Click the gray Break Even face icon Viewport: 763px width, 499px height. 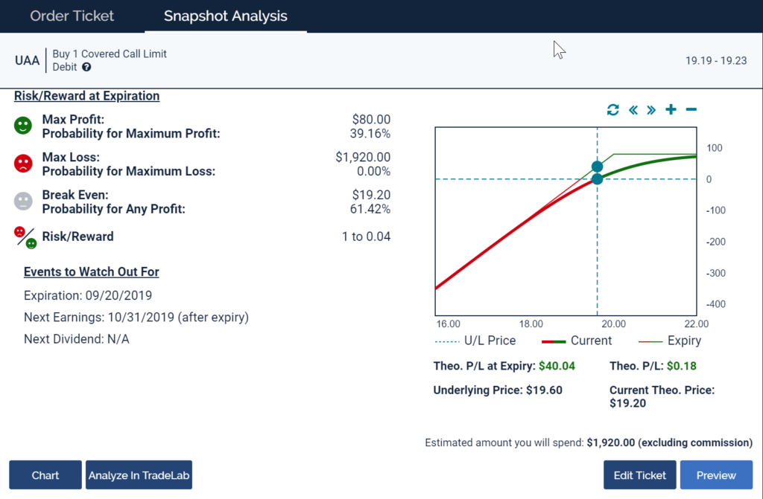click(24, 202)
